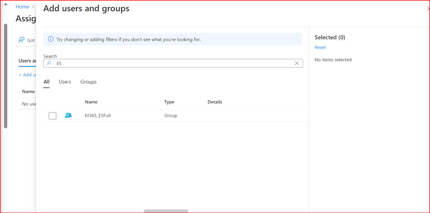Click the + Add user link in the background
The width and height of the screenshot is (430, 213).
click(27, 75)
